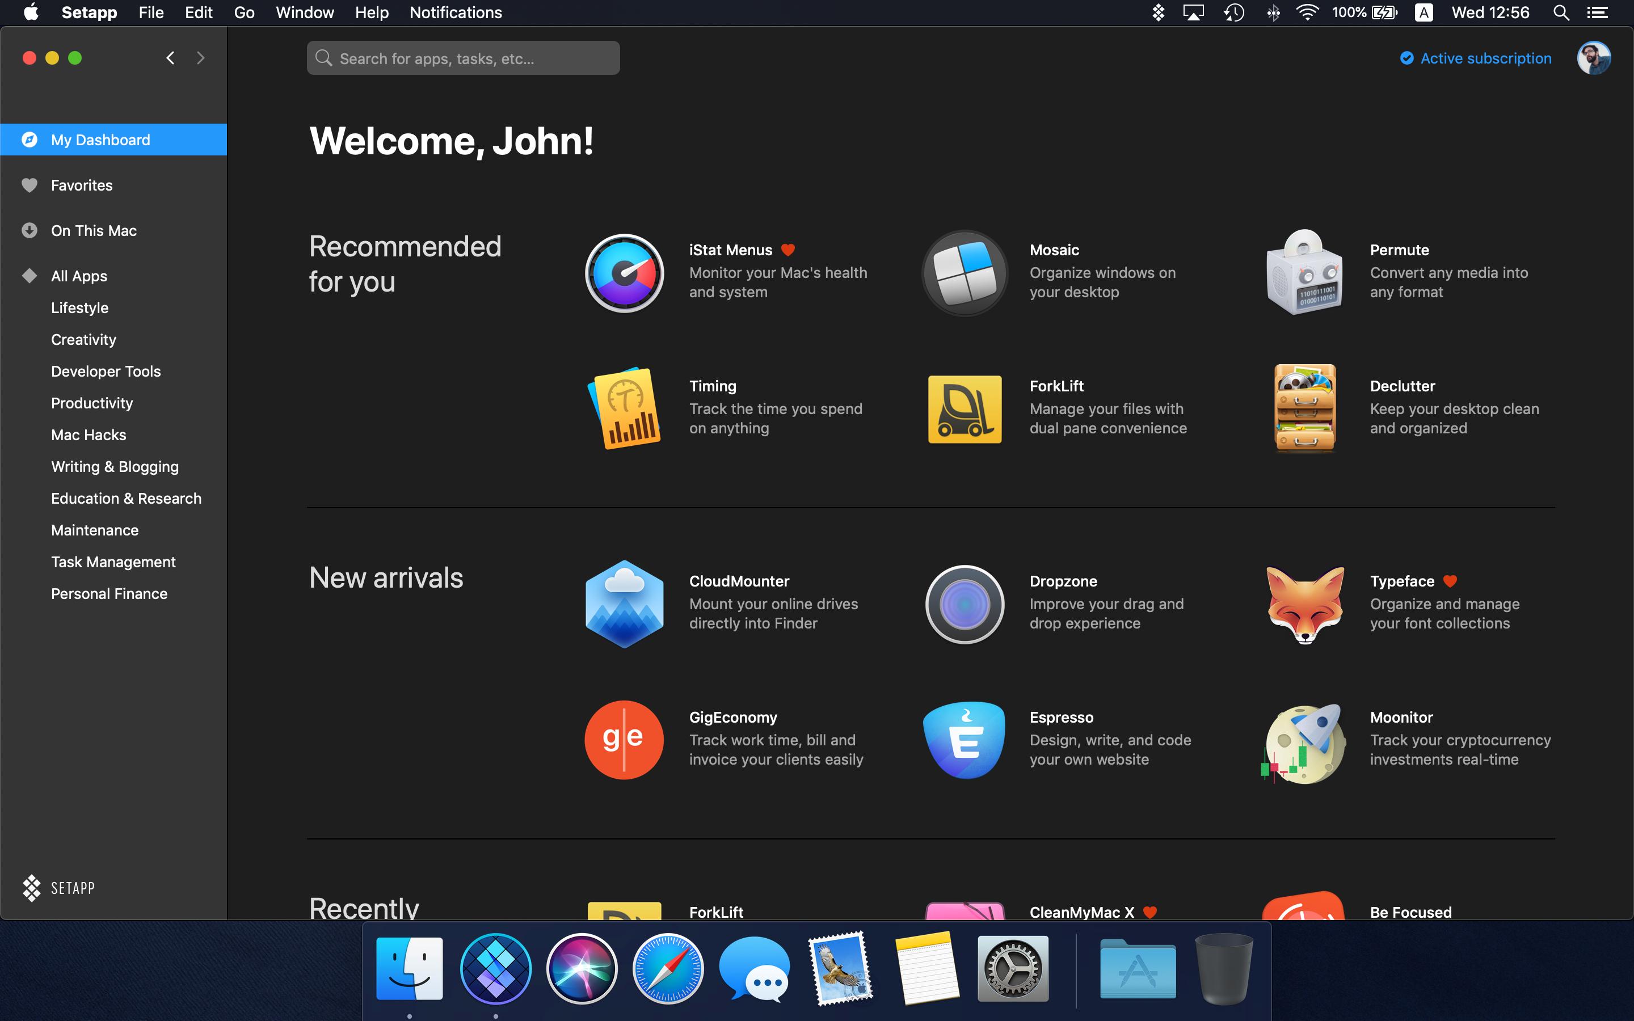Open the iStat Menus app icon
Viewport: 1634px width, 1021px height.
624,273
